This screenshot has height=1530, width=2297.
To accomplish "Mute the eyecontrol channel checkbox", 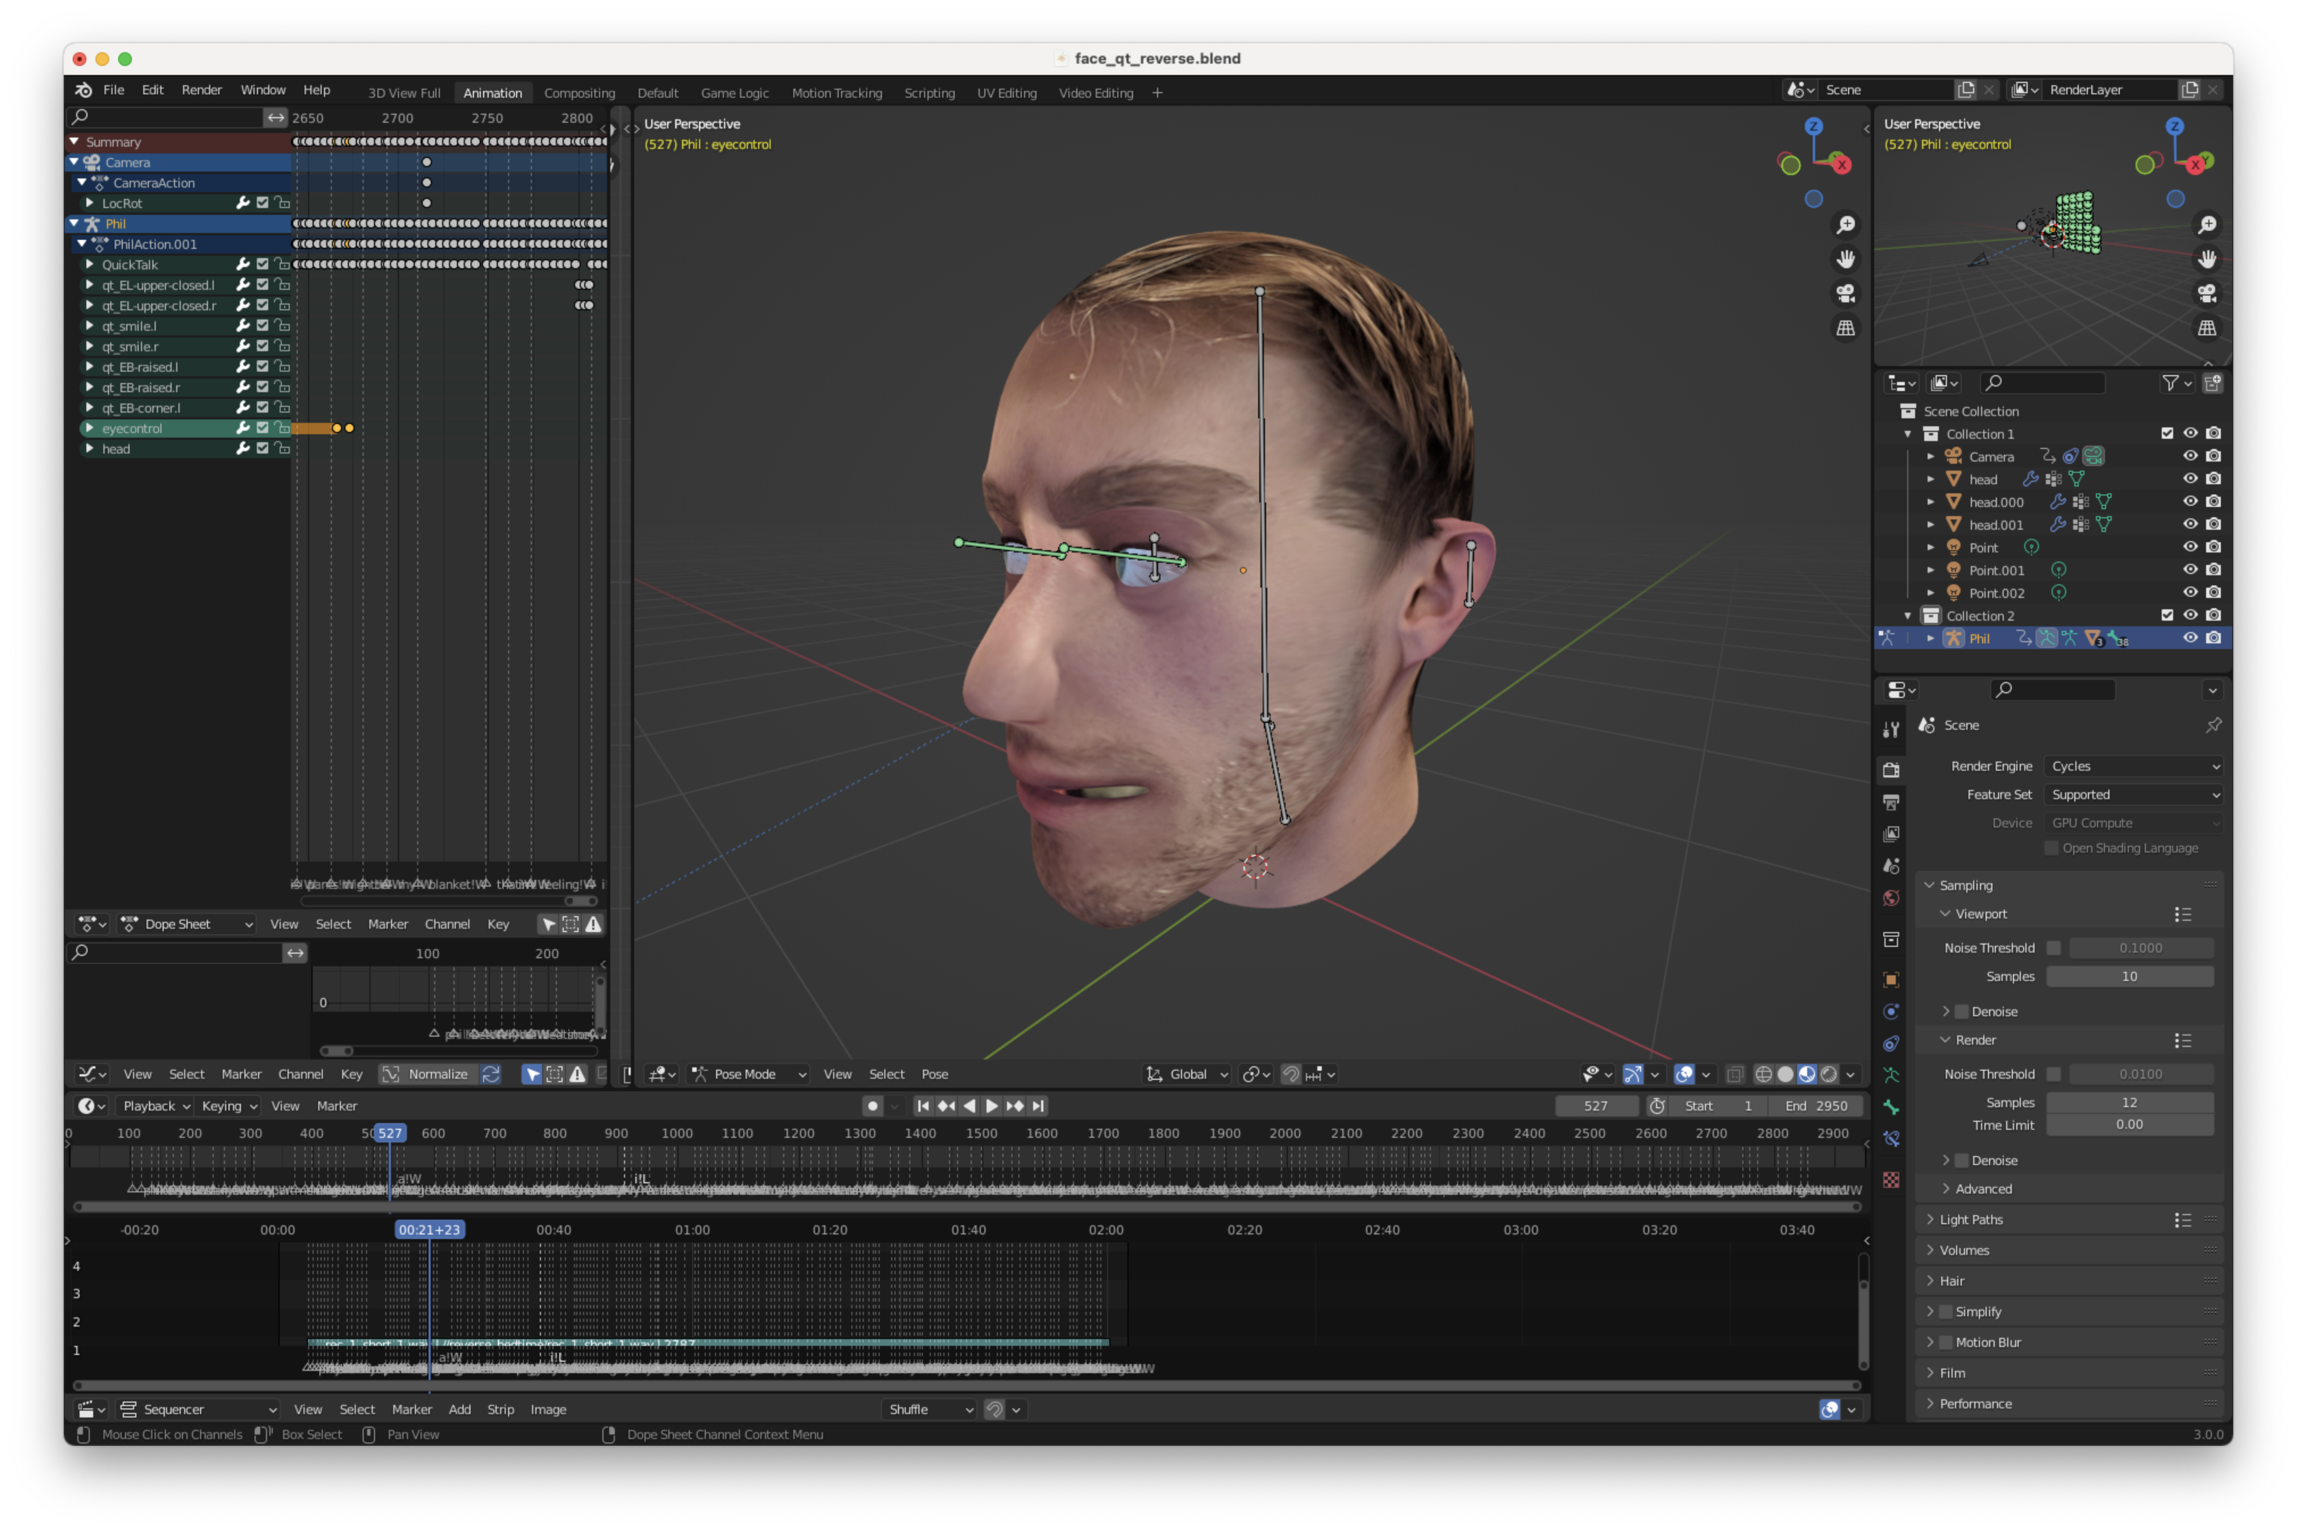I will [263, 429].
